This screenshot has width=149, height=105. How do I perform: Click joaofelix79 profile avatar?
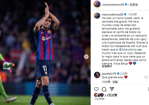97,75
